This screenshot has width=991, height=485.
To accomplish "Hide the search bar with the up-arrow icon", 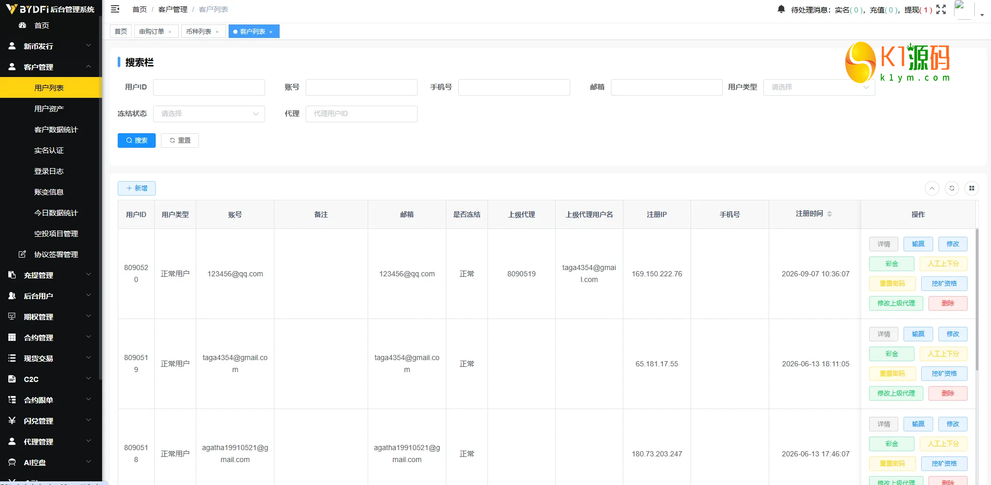I will 932,188.
